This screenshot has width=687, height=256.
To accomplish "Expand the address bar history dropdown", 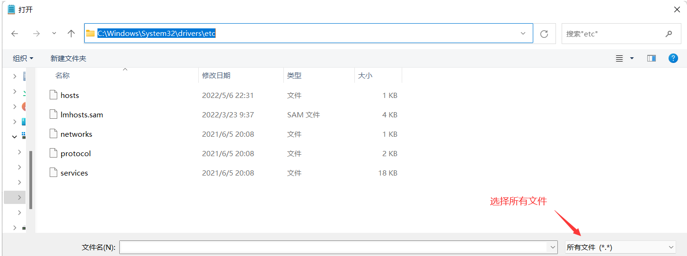I will pyautogui.click(x=523, y=34).
